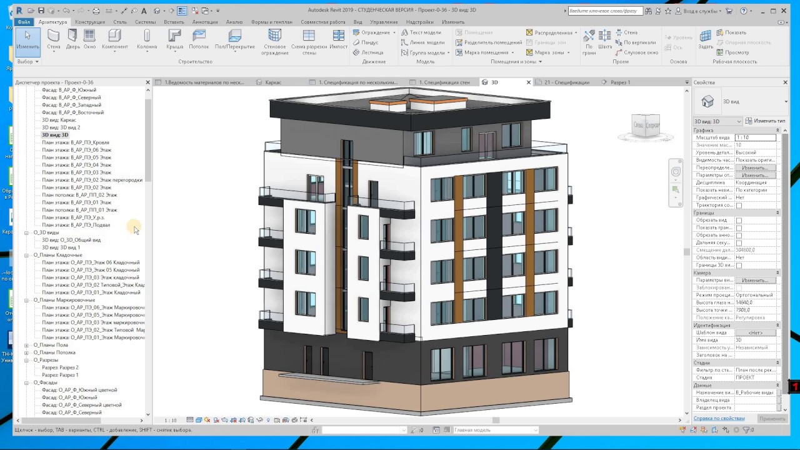The image size is (800, 450).
Task: Switch to the Вид ribbon tab
Action: pos(358,22)
